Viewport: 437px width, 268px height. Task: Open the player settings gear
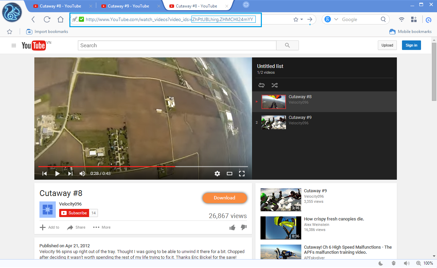point(217,174)
